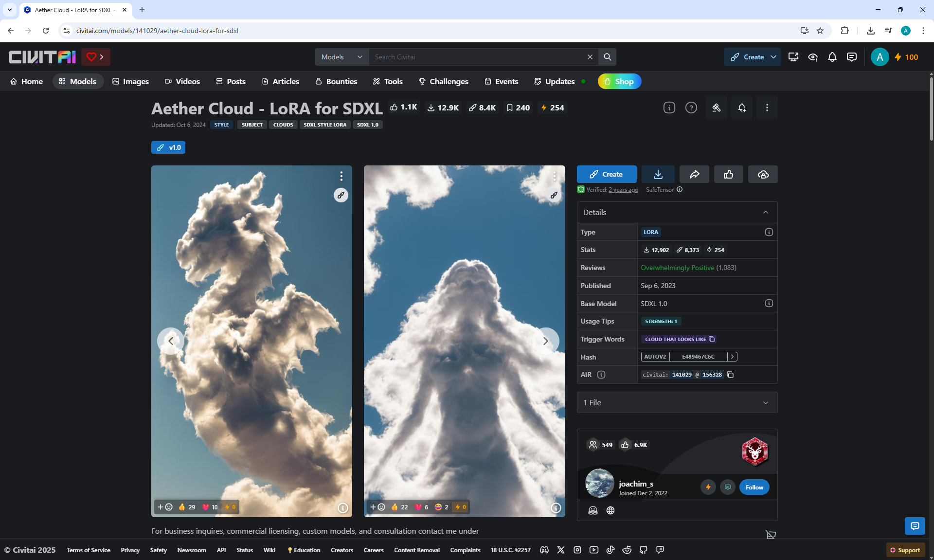Click the download model icon button
934x560 pixels.
coord(658,174)
